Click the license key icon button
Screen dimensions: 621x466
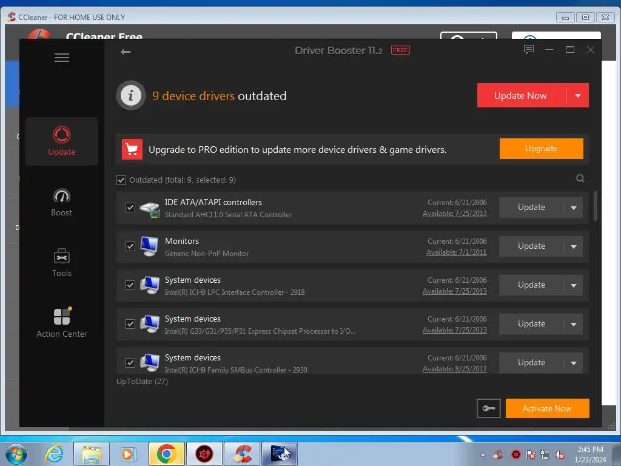tap(489, 408)
